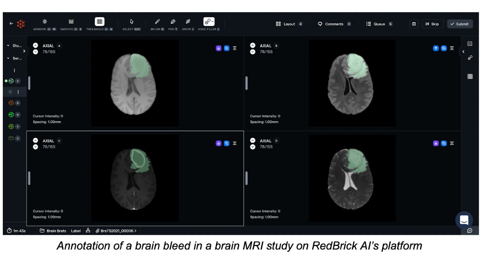Image resolution: width=482 pixels, height=261 pixels.
Task: Go to previous slice in viewport B
Action: pos(253,46)
